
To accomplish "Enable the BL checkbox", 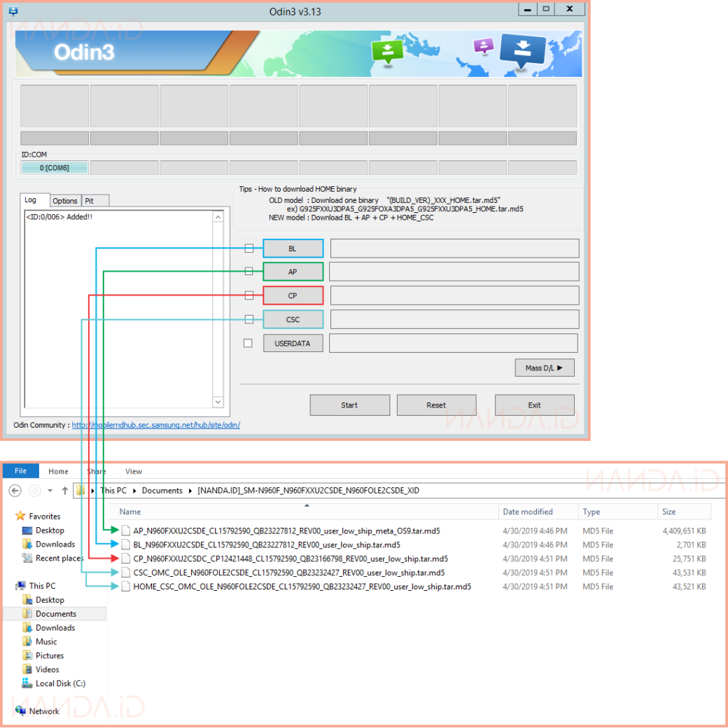I will coord(248,248).
